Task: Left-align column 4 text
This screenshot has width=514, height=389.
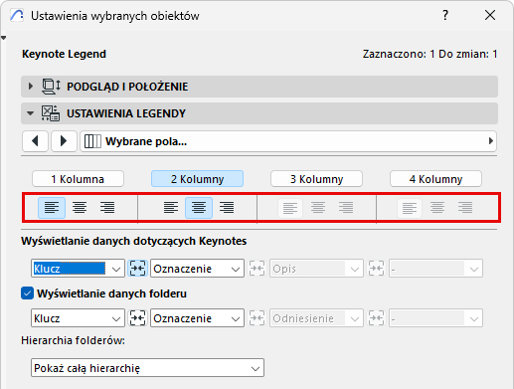Action: click(x=410, y=208)
